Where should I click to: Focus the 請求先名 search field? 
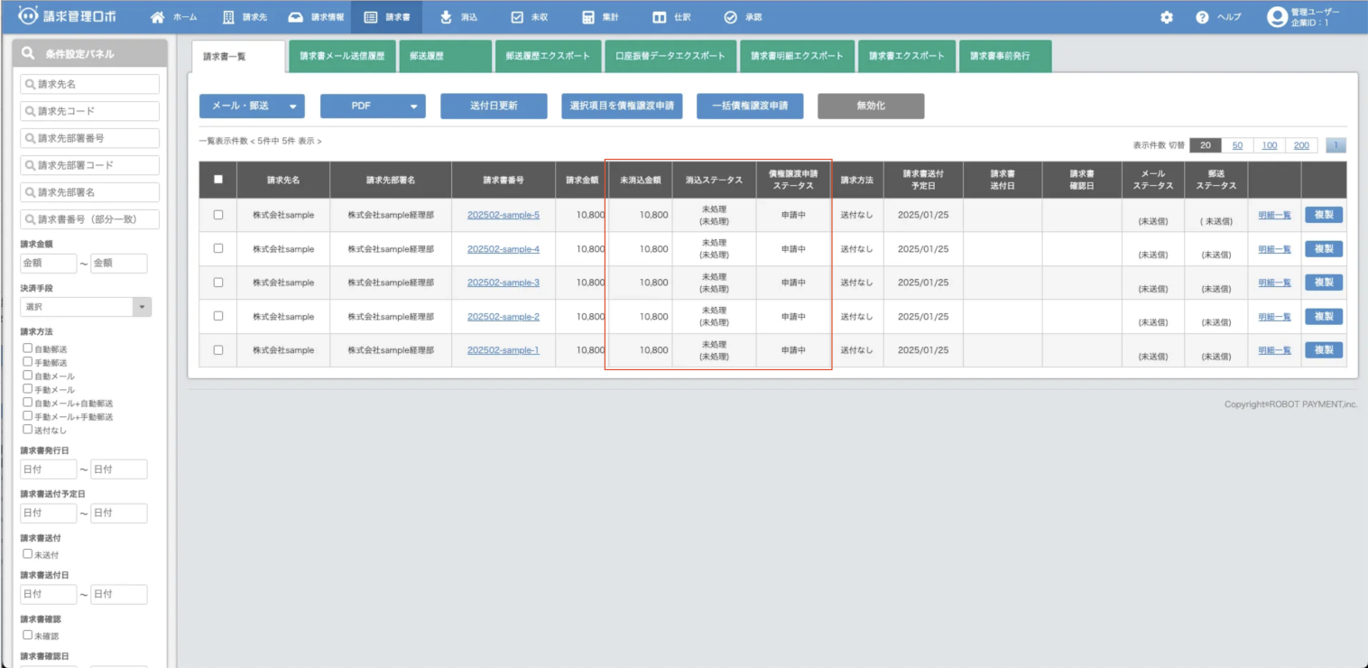tap(89, 84)
